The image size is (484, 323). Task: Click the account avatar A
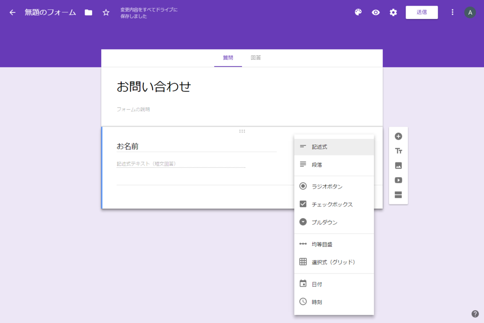click(470, 12)
